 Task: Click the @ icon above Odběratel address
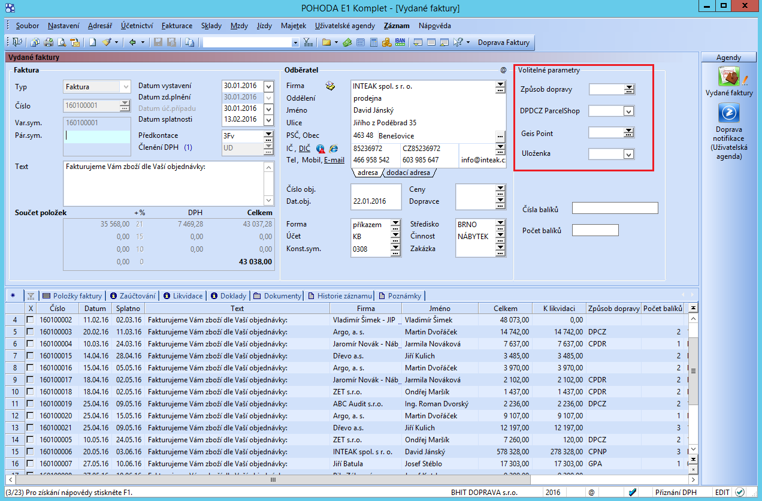[x=504, y=70]
